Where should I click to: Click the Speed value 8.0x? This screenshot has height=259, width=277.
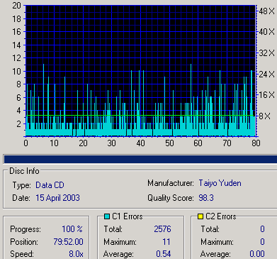[x=76, y=254]
